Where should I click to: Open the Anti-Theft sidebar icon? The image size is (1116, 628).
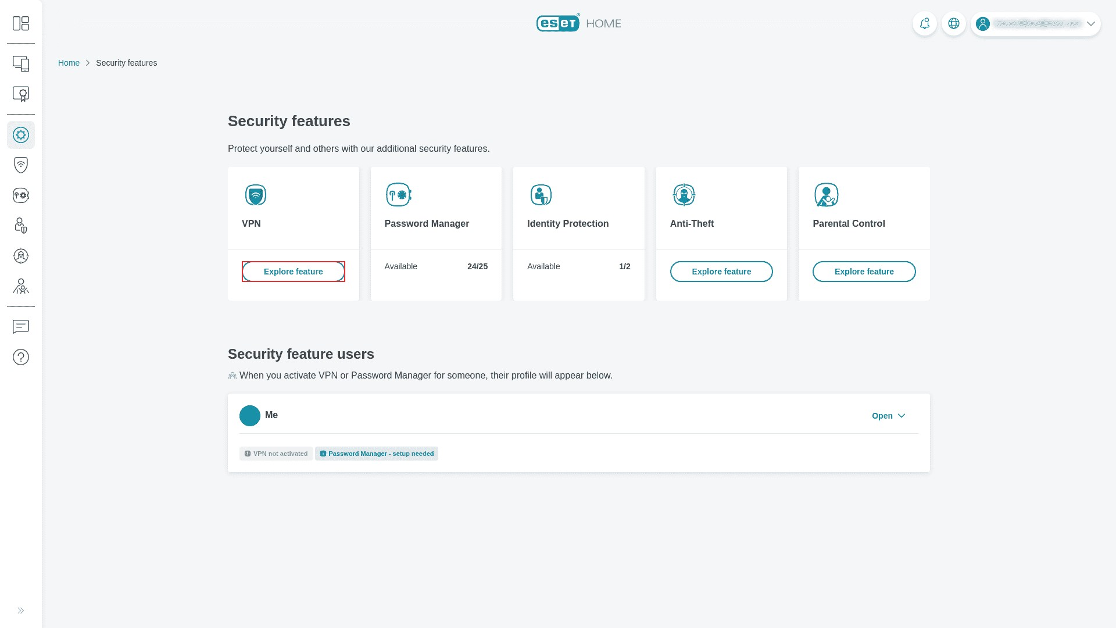tap(21, 256)
